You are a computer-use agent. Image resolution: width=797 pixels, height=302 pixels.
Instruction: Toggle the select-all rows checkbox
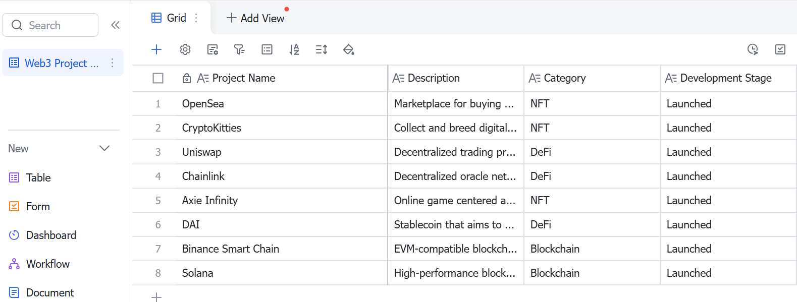tap(158, 78)
